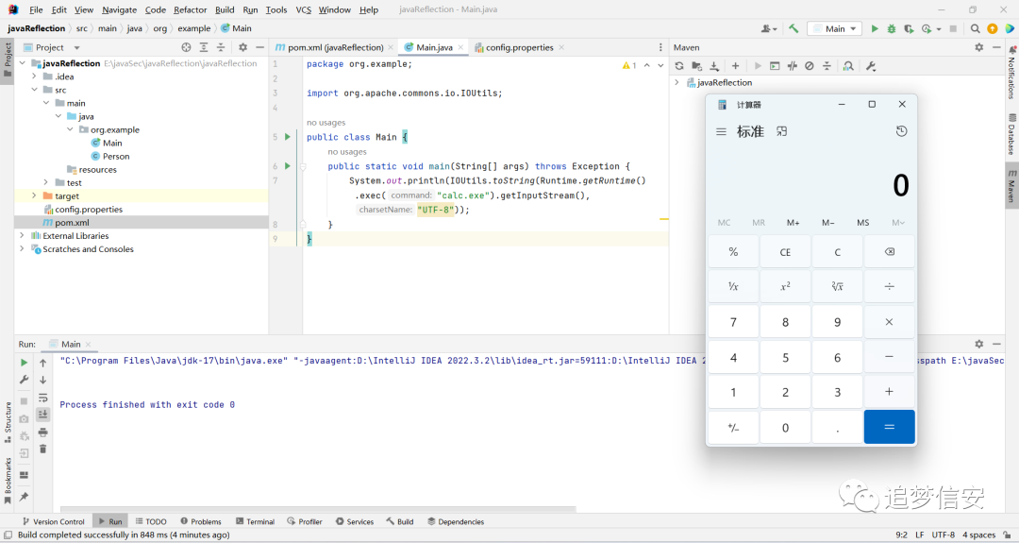1019x543 pixels.
Task: Open calculator history icon
Action: coord(901,131)
